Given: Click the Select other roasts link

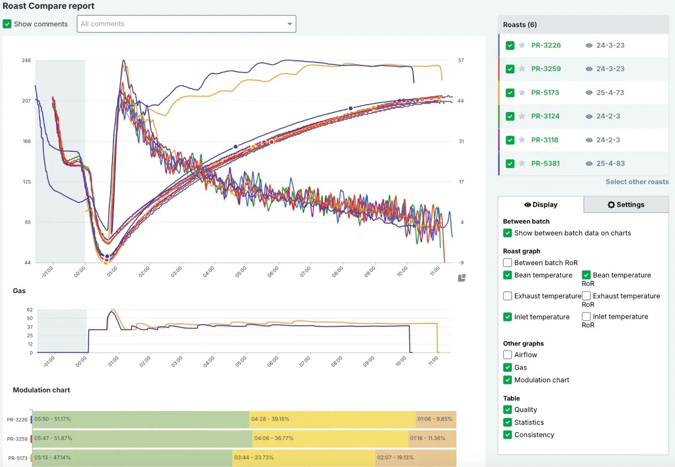Looking at the screenshot, I should click(x=637, y=182).
